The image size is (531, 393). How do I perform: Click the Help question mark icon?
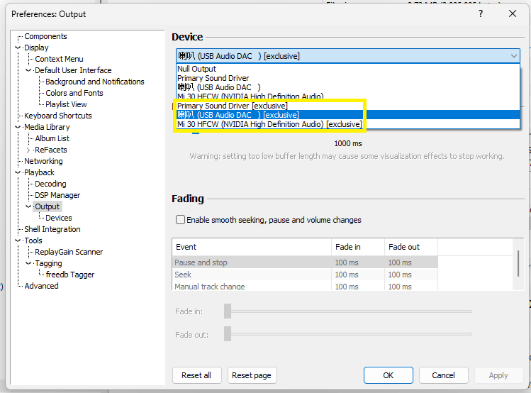pos(481,13)
